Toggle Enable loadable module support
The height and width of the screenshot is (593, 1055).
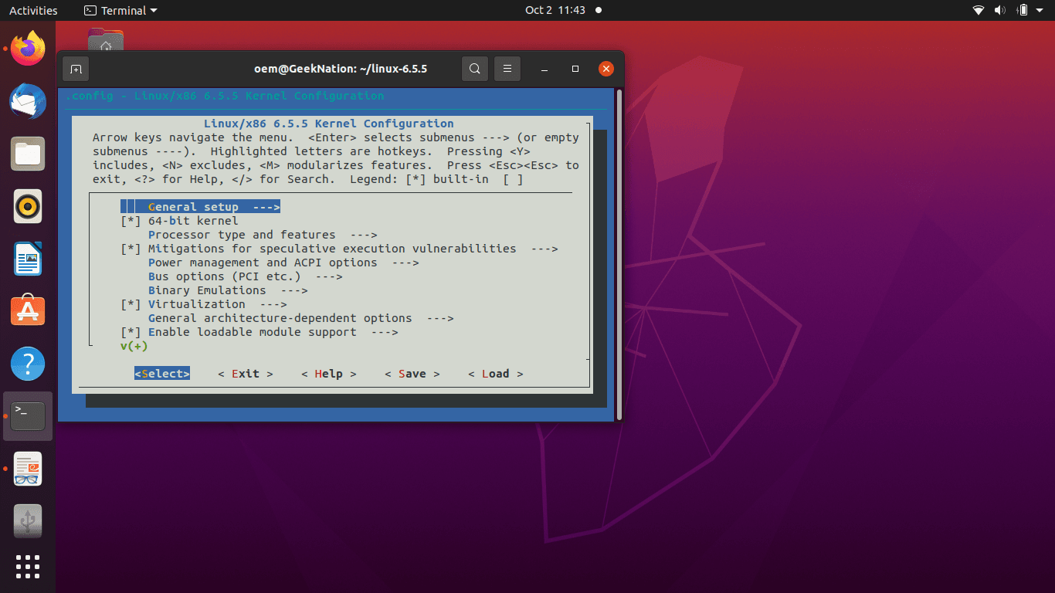[x=260, y=332]
